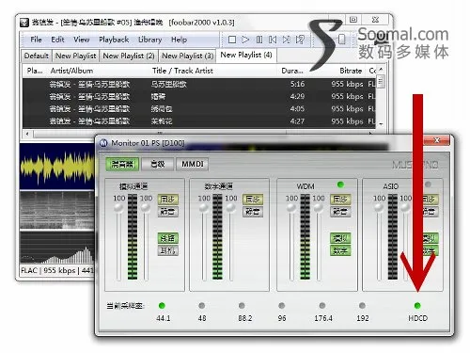
Task: Skip to previous track icon
Action: point(273,40)
